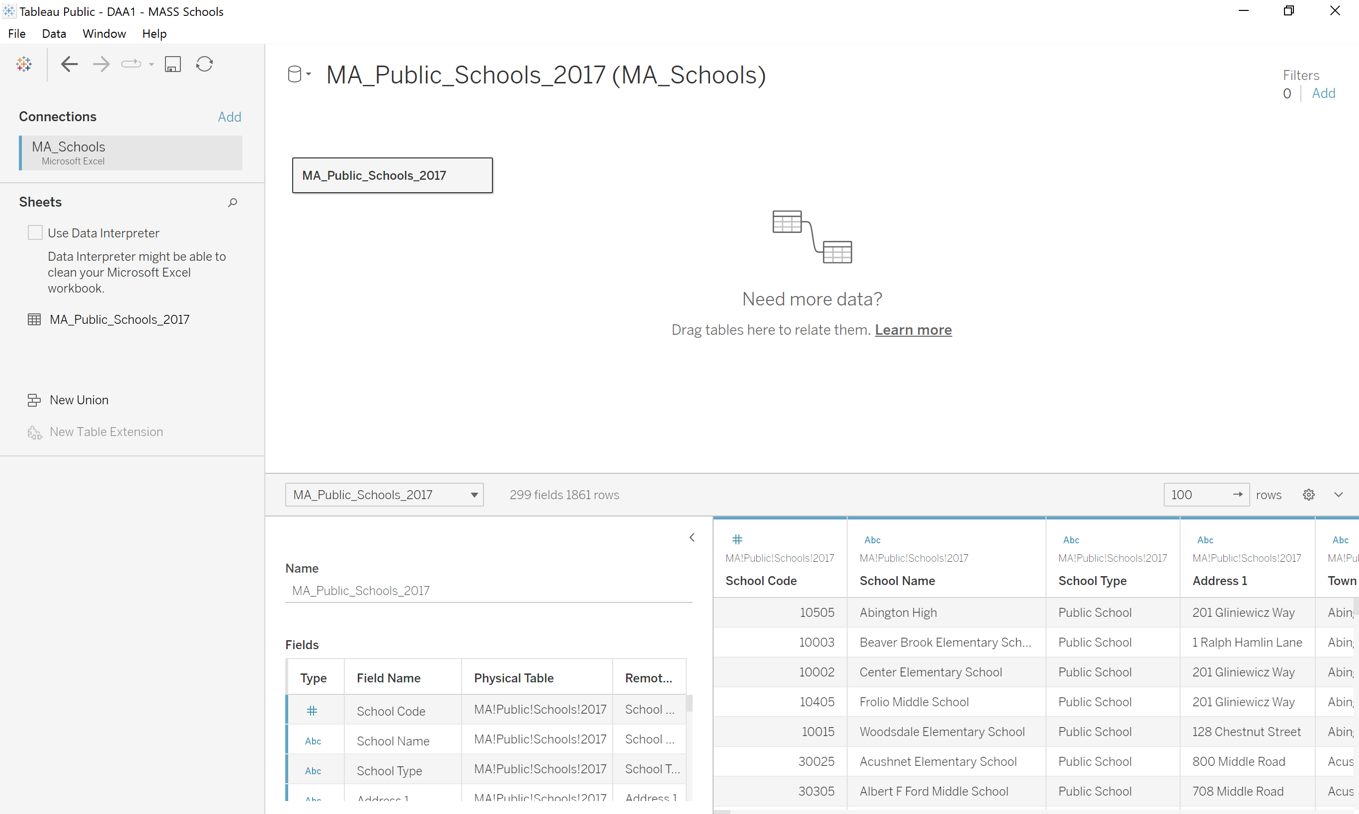The image size is (1359, 814).
Task: Click the replay animation arrow icon
Action: pyautogui.click(x=131, y=64)
